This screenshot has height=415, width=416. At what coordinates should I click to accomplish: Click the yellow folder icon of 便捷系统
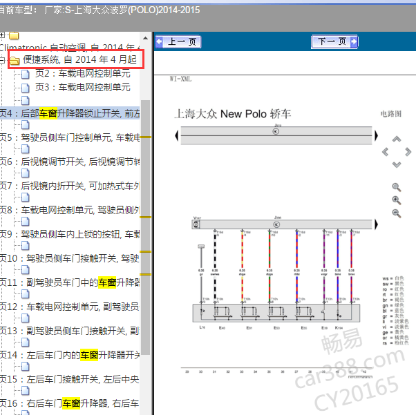15,61
